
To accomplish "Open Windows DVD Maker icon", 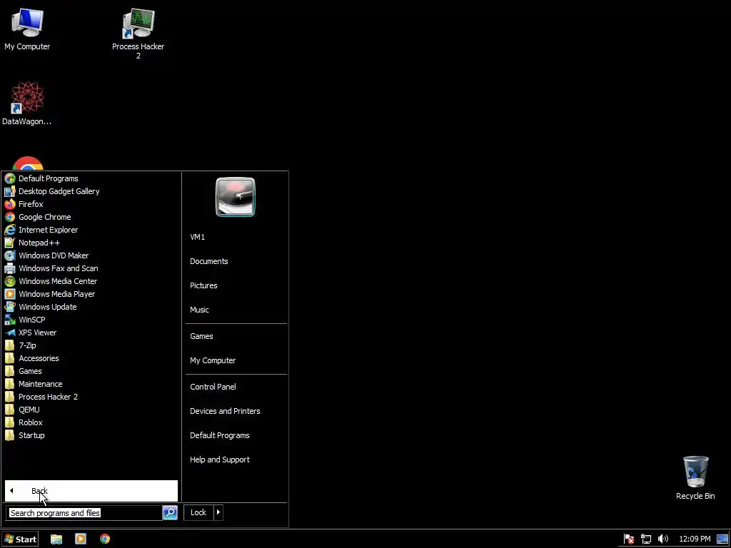I will (x=10, y=255).
